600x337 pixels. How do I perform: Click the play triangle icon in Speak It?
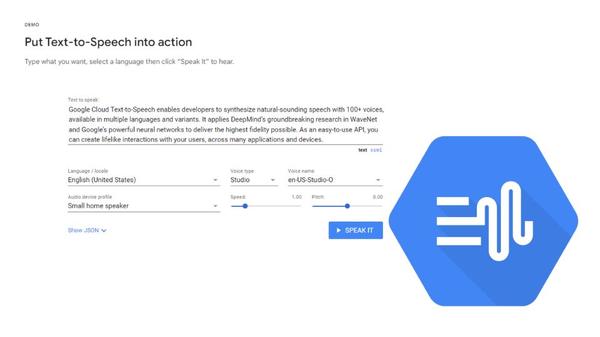[x=339, y=230]
